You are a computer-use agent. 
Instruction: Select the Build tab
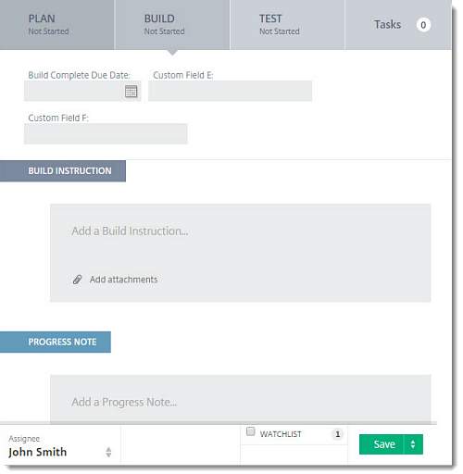pos(172,25)
